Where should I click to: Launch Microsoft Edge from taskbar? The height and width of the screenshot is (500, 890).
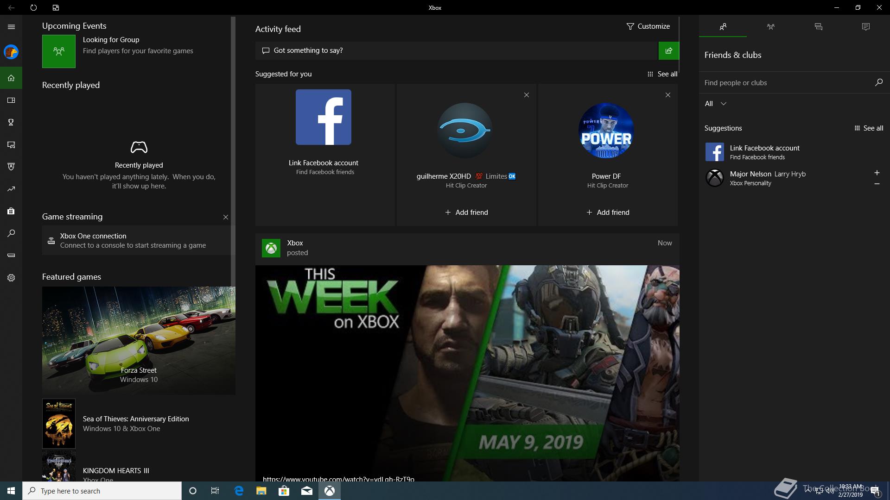[239, 491]
